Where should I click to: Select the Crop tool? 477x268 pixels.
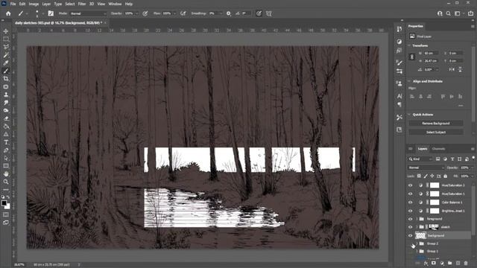coord(6,79)
